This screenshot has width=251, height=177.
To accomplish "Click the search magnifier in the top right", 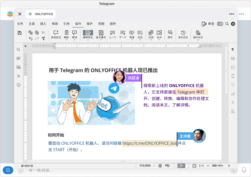I will pos(227,24).
